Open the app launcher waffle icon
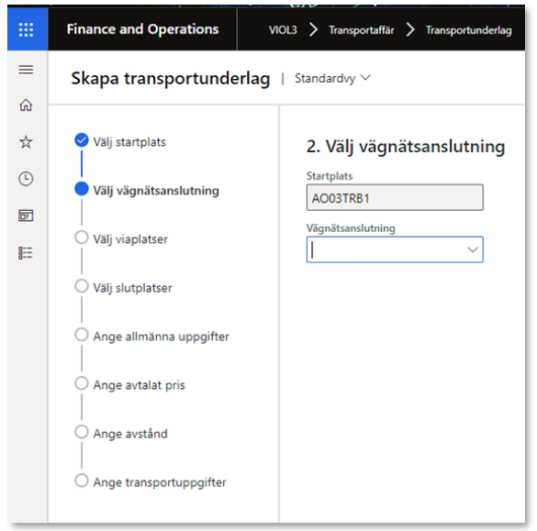Screen dimensions: 537x531 coord(26,29)
